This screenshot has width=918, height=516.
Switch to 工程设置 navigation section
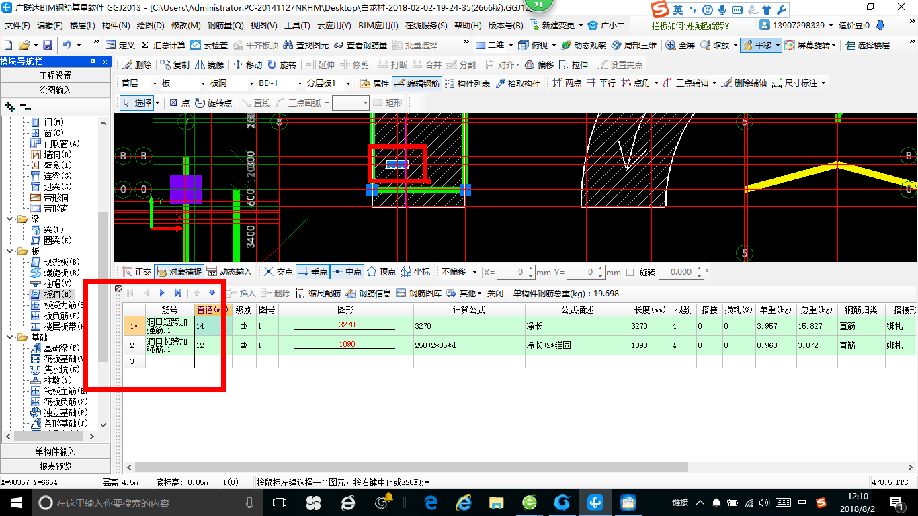coord(55,75)
